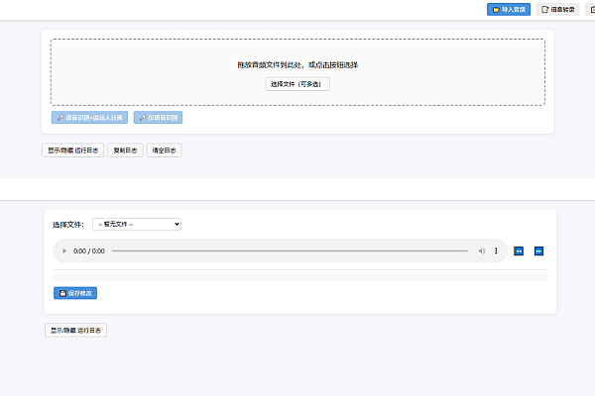Click the blue fast-forward icon button
This screenshot has width=595, height=396.
click(x=538, y=250)
